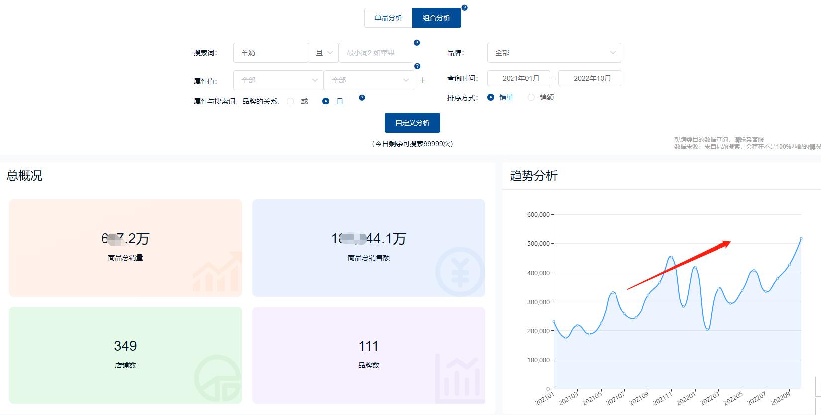Image resolution: width=821 pixels, height=415 pixels.
Task: Click pie chart icon in 店铺数 card
Action: 217,379
